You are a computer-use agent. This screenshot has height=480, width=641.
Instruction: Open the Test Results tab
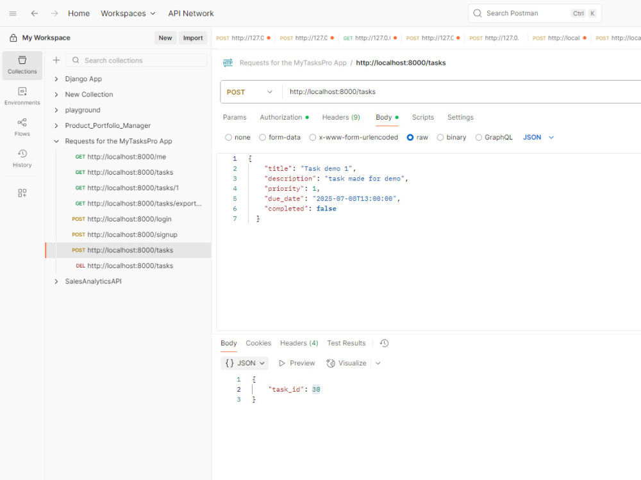tap(346, 343)
